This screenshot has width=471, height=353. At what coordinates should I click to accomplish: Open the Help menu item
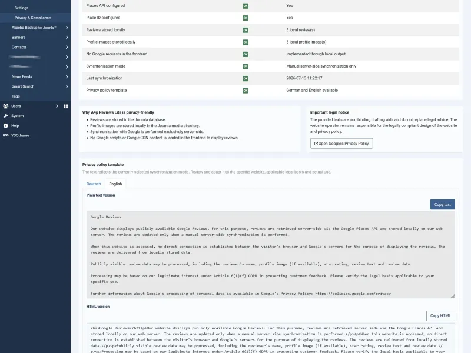[15, 126]
